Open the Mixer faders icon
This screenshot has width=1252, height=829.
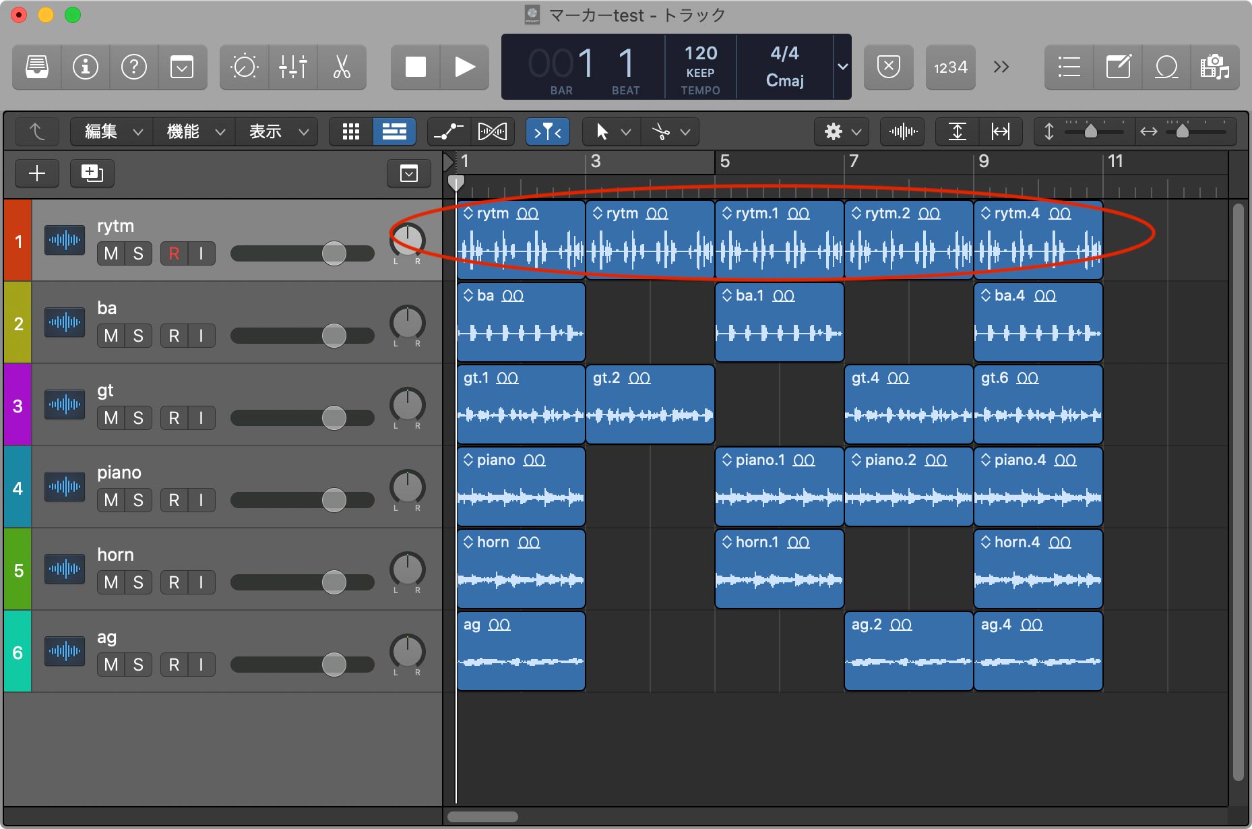[293, 67]
